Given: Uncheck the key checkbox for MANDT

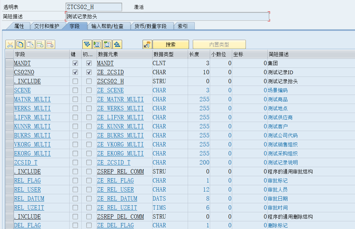Looking at the screenshot, I should point(75,64).
